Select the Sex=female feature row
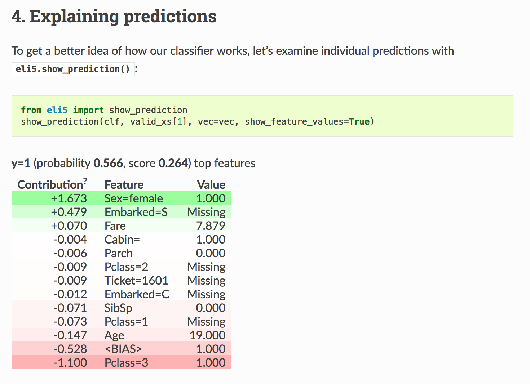Viewport: 530px width, 384px height. (x=122, y=198)
